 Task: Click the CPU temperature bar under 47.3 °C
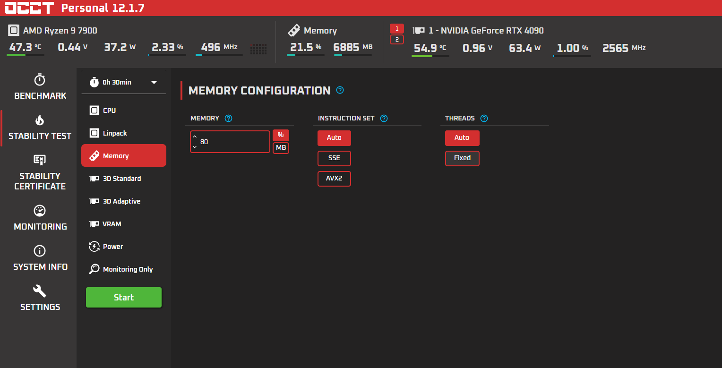pyautogui.click(x=26, y=55)
